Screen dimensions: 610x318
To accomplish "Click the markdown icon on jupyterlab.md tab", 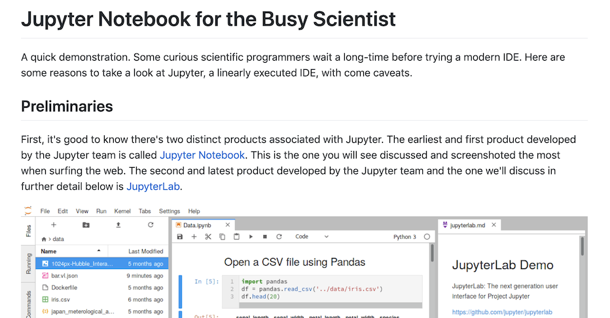I will coord(445,225).
